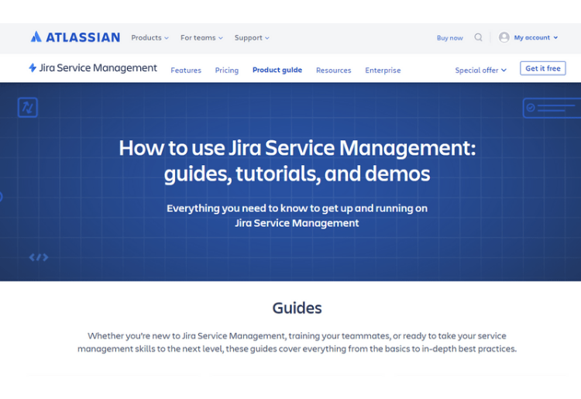Click the checklist card icon in banner

[x=551, y=108]
